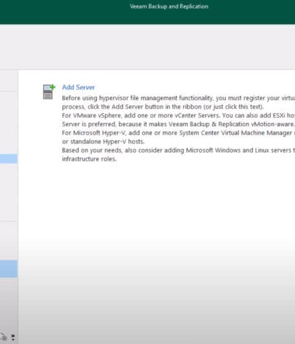
Task: Open navigation pane overflow arrow at bottom left
Action: click(x=13, y=337)
